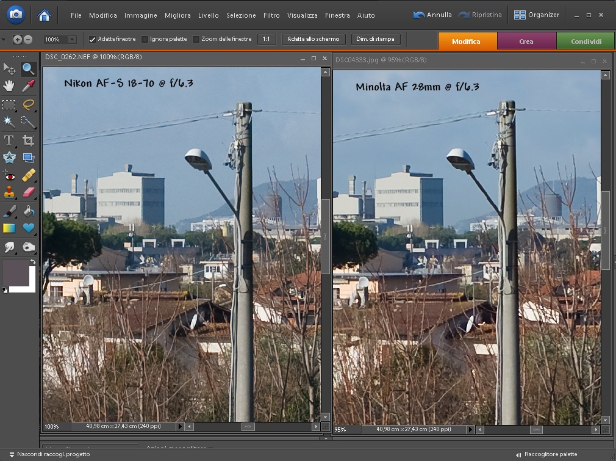Select the Brush tool

[9, 212]
